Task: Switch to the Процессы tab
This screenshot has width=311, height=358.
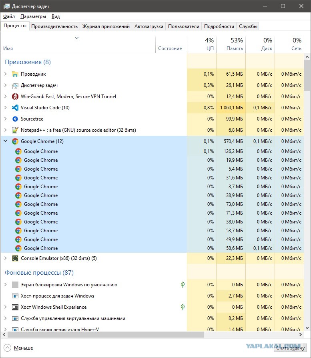Action: click(x=15, y=26)
